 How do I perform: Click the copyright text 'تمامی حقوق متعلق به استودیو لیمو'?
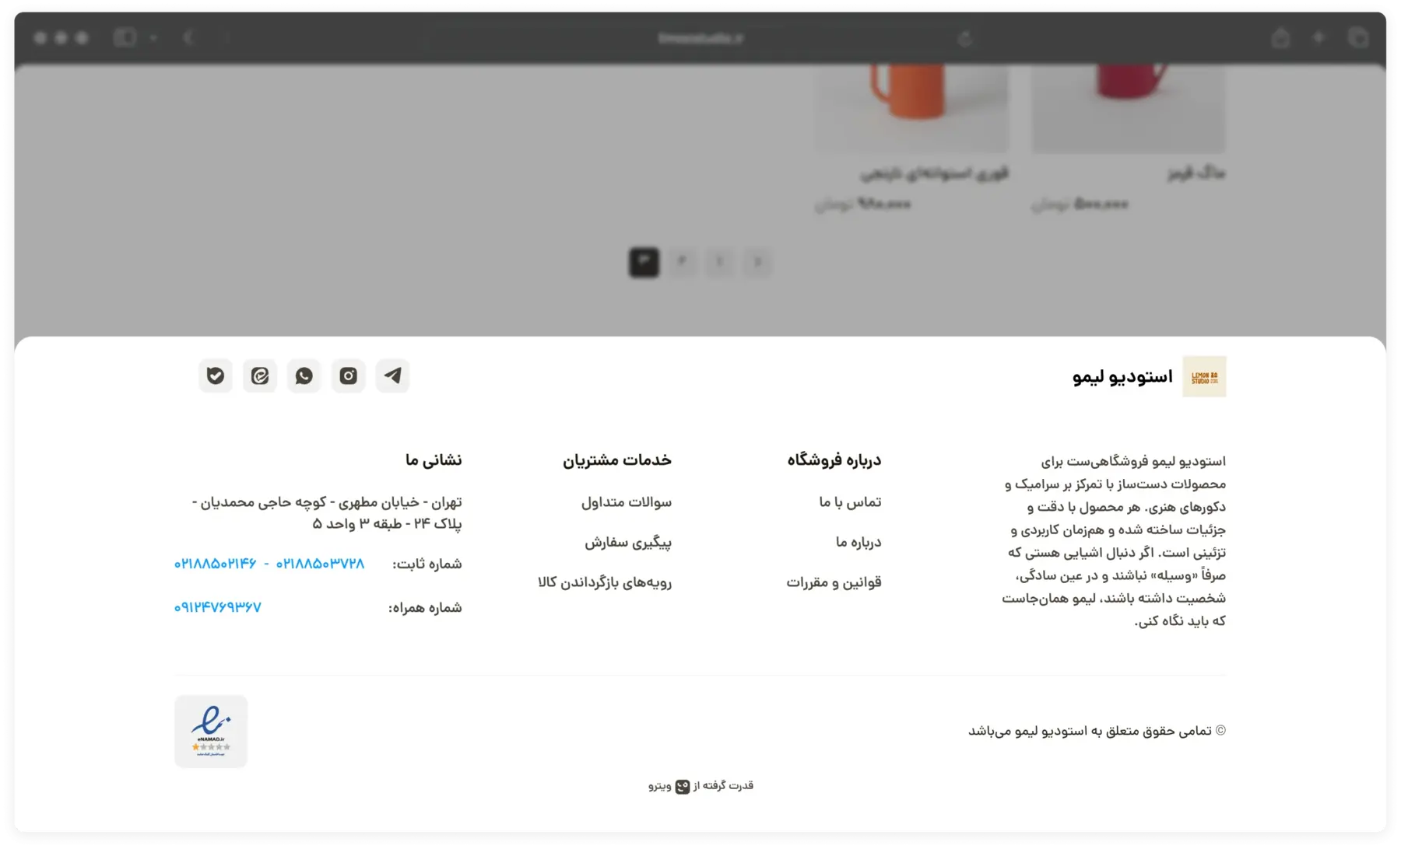pos(1099,731)
